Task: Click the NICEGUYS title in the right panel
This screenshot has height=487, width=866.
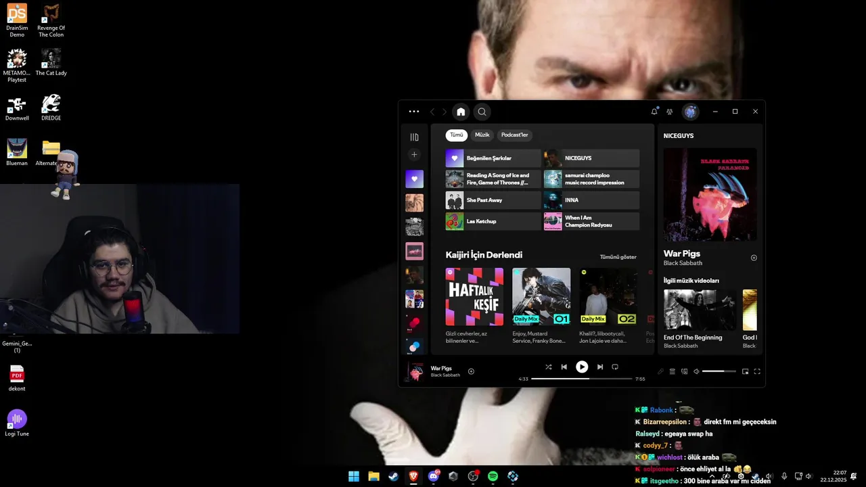Action: [x=679, y=136]
